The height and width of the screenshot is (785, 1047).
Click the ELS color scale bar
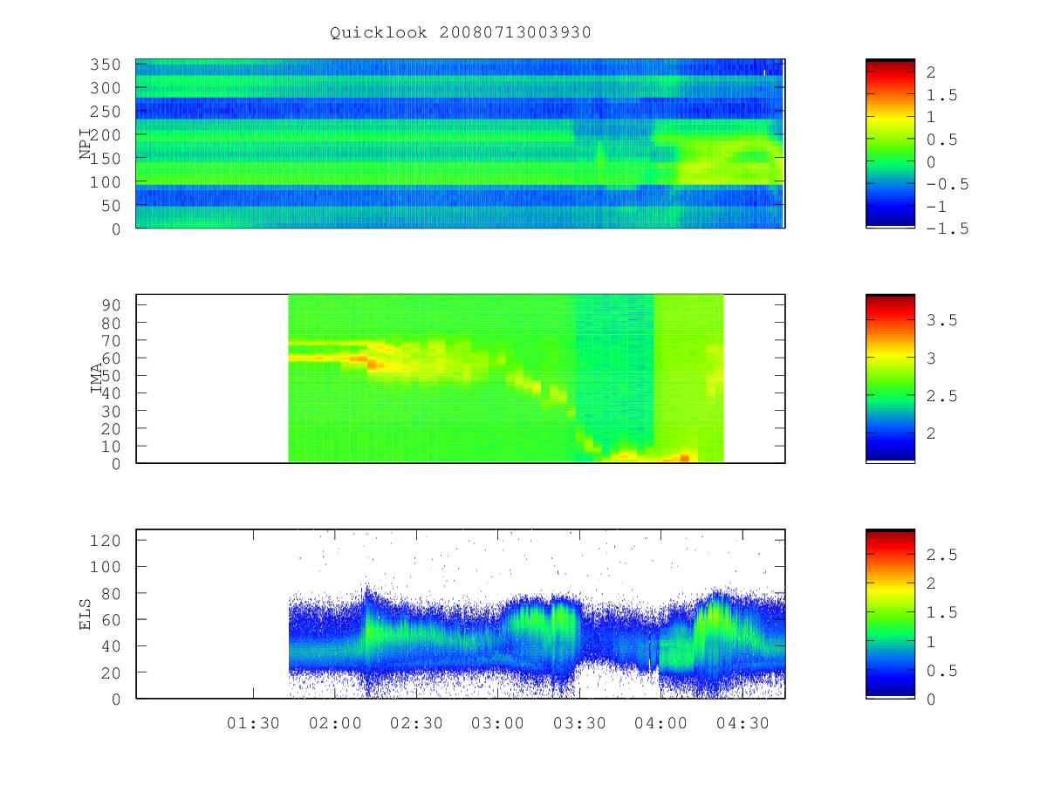pyautogui.click(x=890, y=614)
